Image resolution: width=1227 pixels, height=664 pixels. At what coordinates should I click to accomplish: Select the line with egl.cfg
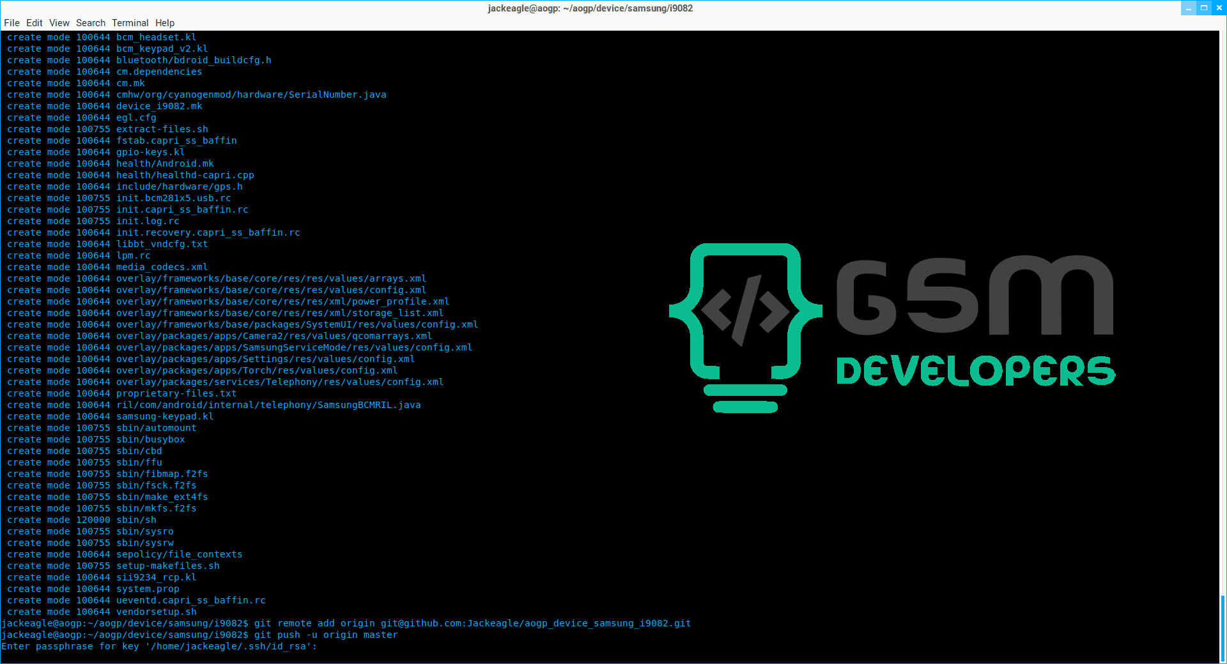pyautogui.click(x=82, y=118)
